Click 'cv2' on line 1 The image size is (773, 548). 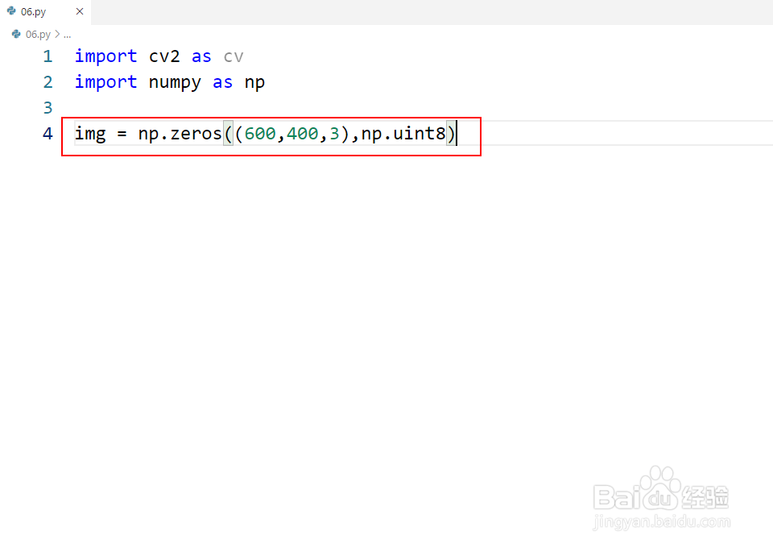click(x=164, y=56)
